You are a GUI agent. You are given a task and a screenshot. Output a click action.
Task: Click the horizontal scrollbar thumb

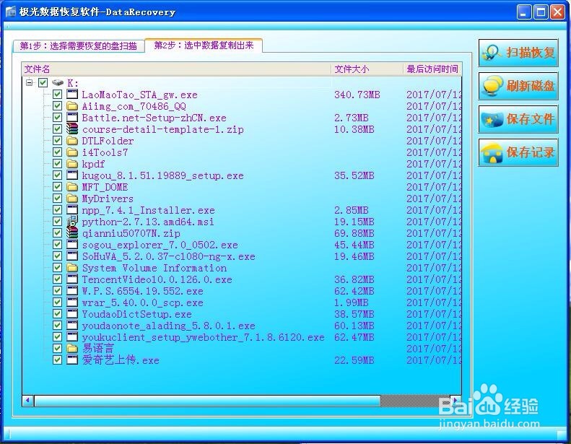click(207, 400)
